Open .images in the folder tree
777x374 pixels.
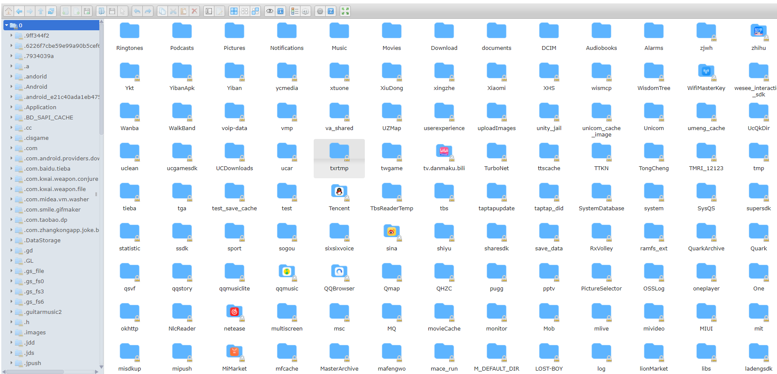click(x=35, y=332)
